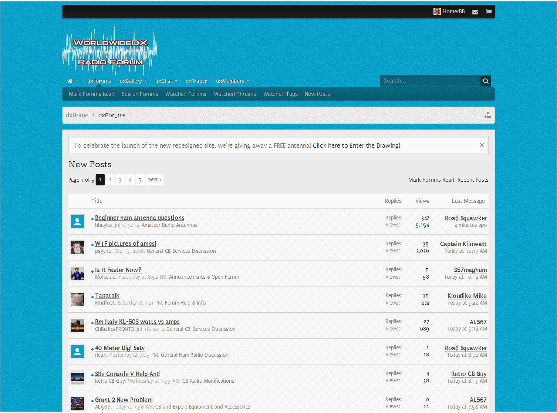Click 'Click here to Enter the Drawing!' link
This screenshot has width=557, height=413.
click(356, 145)
